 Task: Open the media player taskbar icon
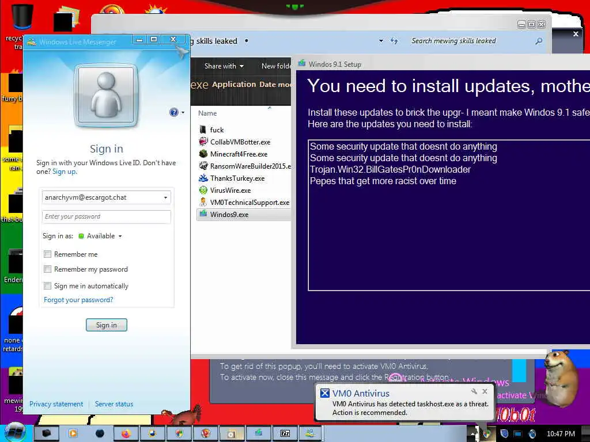click(x=73, y=434)
